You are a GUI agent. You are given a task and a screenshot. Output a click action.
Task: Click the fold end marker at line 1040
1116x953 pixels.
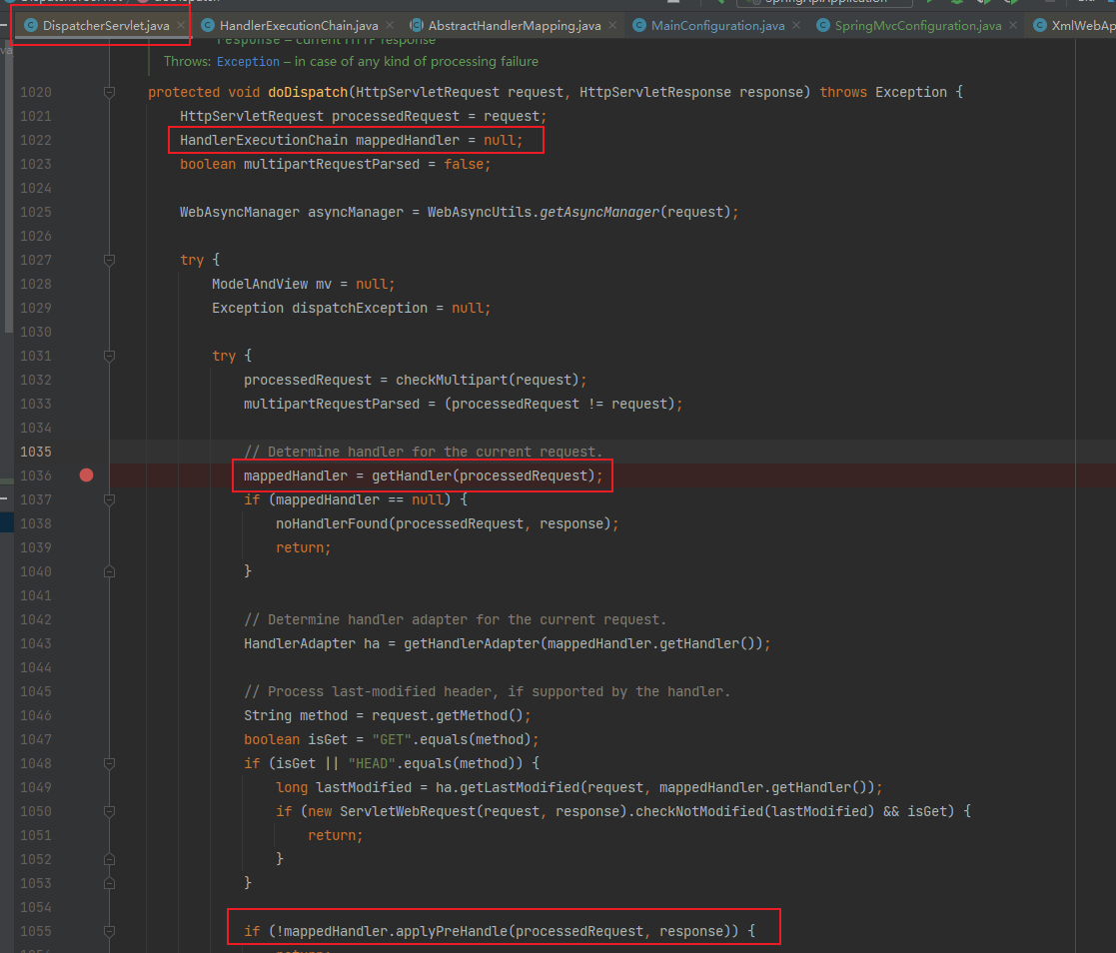pos(110,571)
